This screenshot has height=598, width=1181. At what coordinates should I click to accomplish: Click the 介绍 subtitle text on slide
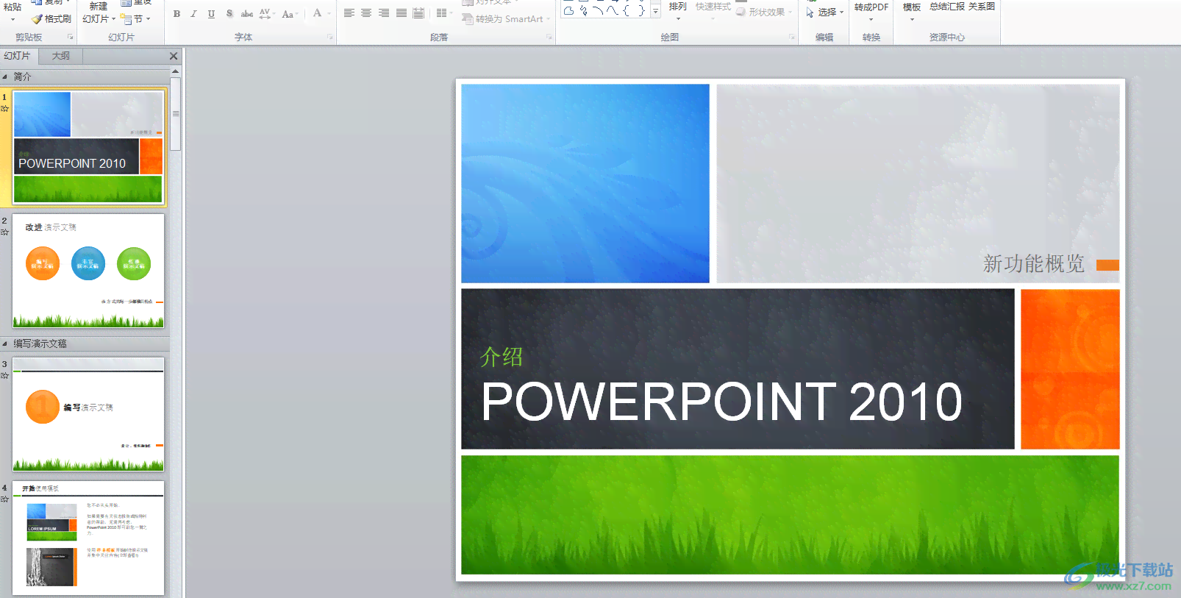tap(501, 357)
